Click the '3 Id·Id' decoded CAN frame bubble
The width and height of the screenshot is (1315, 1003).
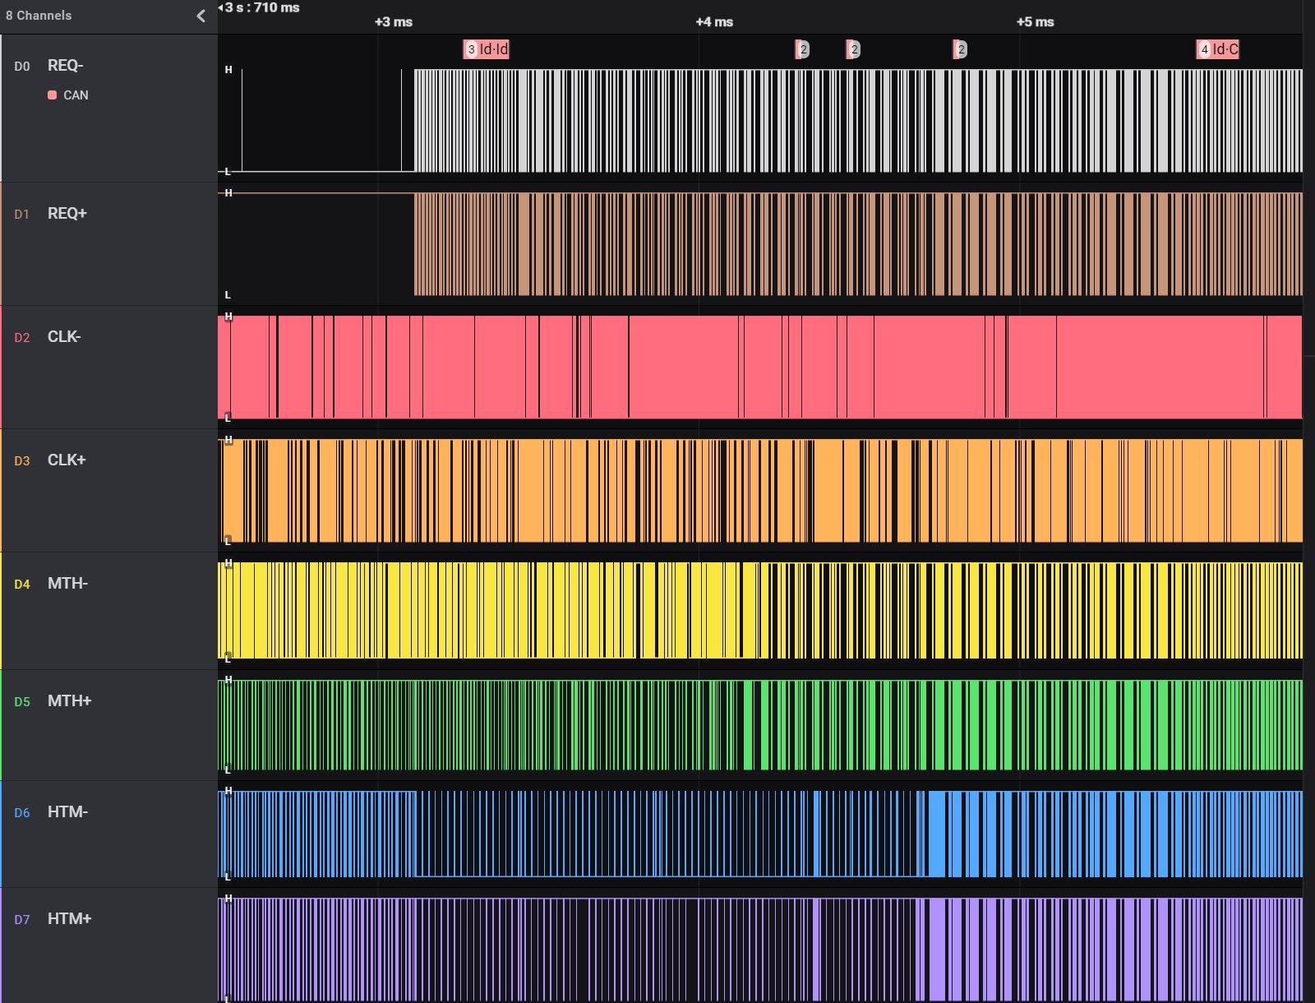(x=487, y=49)
